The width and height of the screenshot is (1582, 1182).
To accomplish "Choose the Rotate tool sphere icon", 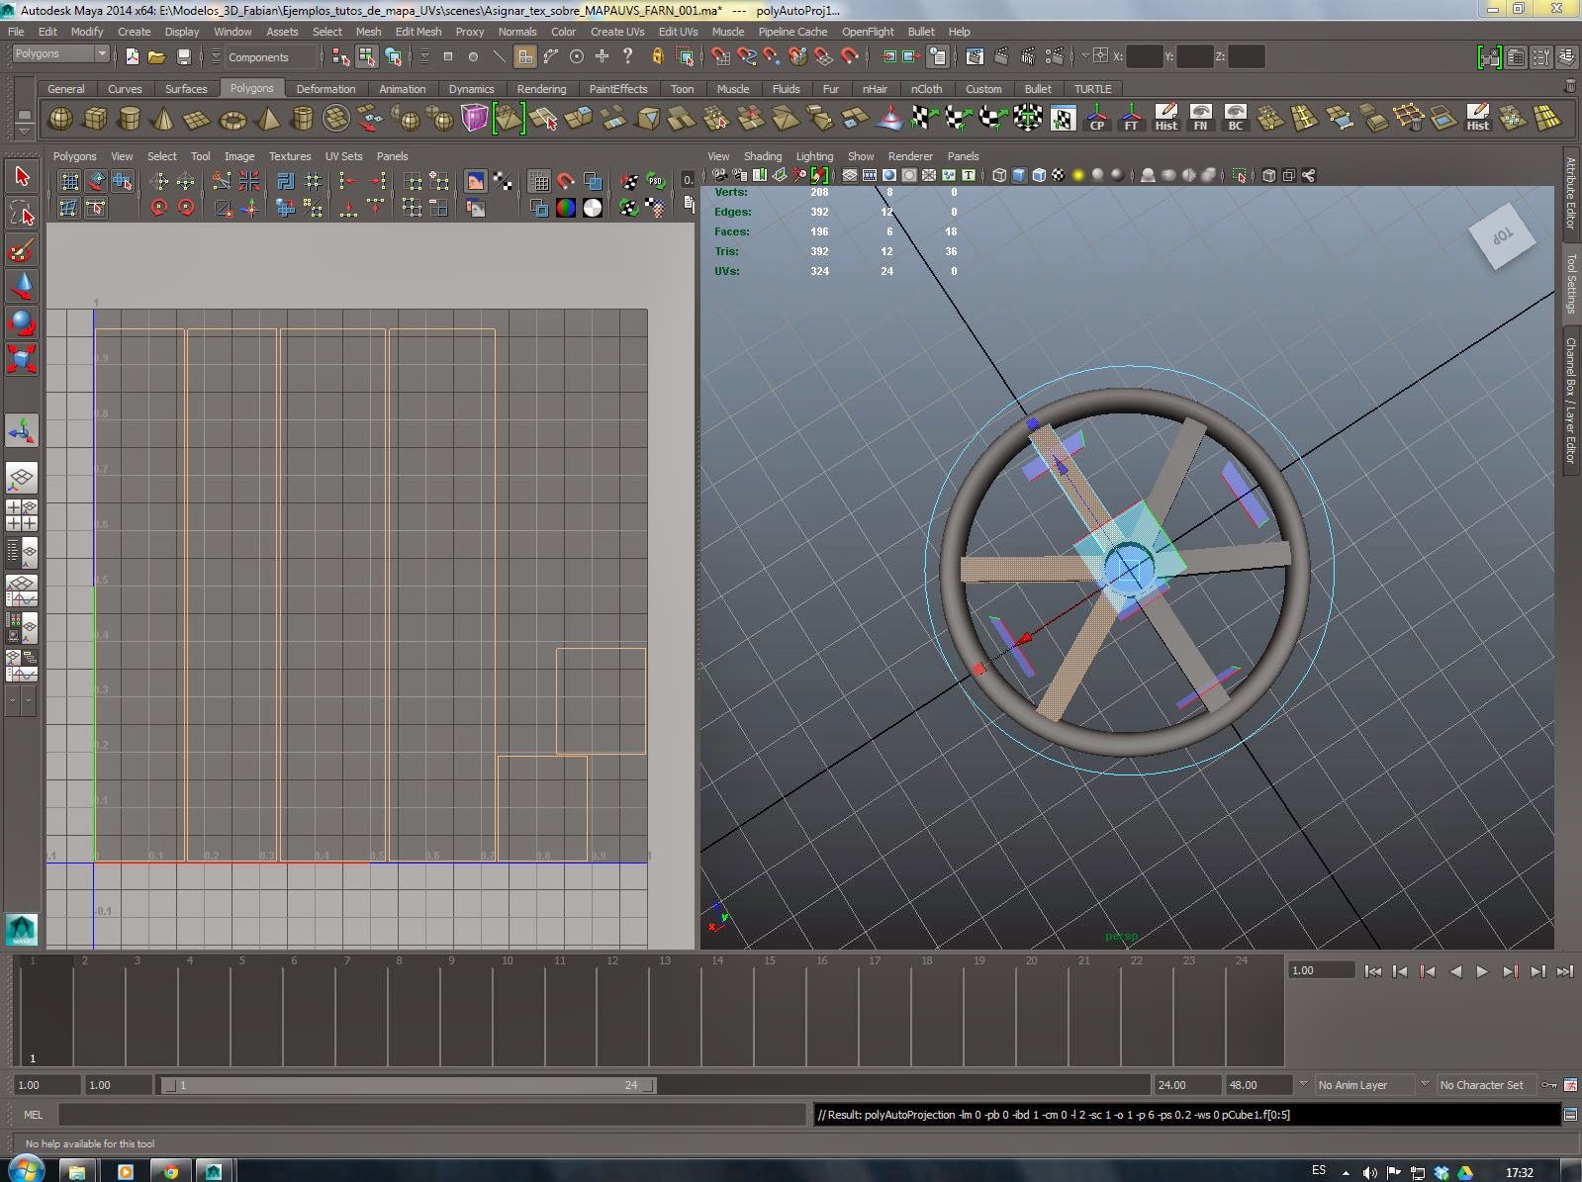I will point(22,322).
